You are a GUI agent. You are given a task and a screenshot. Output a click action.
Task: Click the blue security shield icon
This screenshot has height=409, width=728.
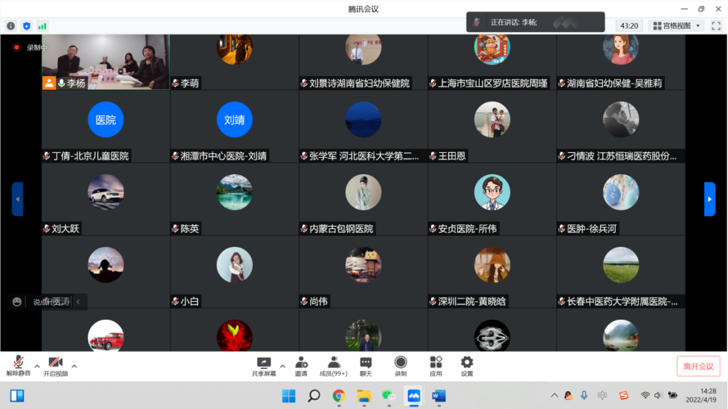[x=26, y=26]
